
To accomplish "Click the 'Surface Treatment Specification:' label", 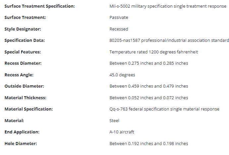I will (39, 6).
